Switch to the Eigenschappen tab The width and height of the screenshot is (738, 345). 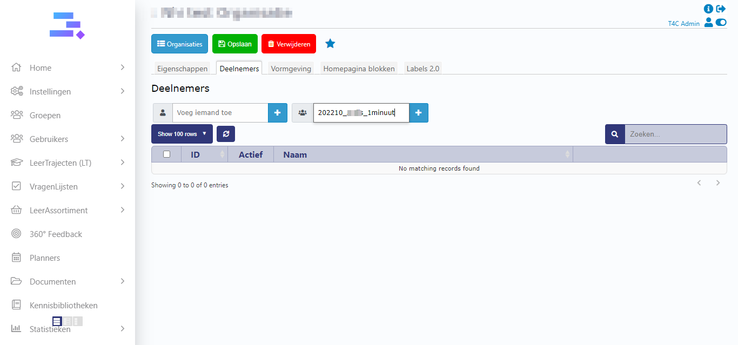(182, 69)
